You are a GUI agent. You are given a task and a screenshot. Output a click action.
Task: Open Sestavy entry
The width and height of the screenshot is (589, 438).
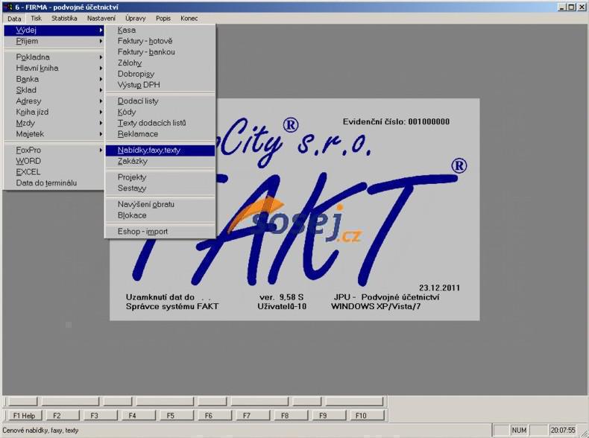click(160, 188)
